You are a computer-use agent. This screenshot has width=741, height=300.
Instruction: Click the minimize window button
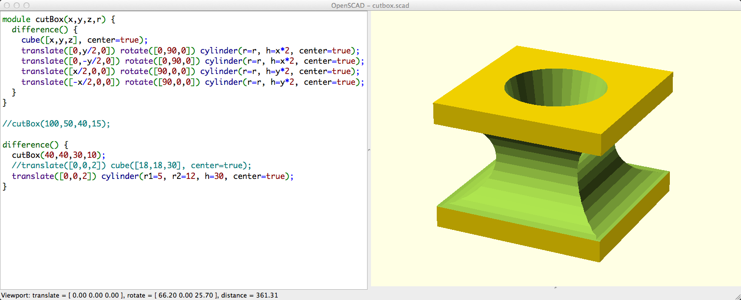[x=16, y=5]
